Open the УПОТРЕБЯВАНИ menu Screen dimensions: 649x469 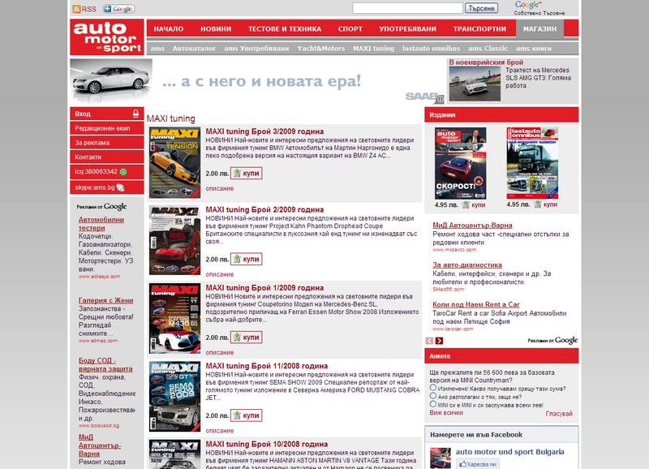point(408,29)
